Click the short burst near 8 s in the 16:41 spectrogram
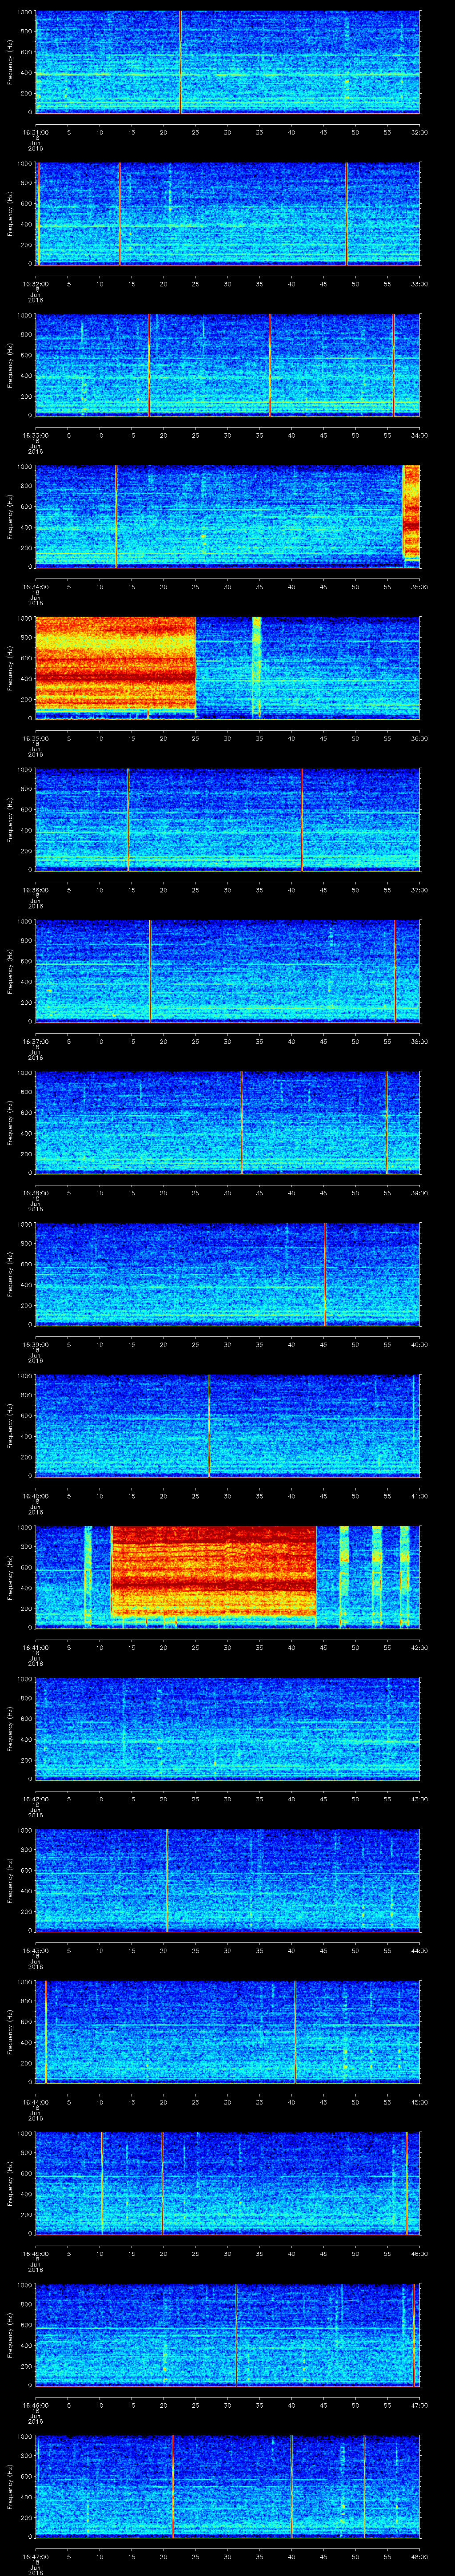This screenshot has width=455, height=2576. [88, 1577]
